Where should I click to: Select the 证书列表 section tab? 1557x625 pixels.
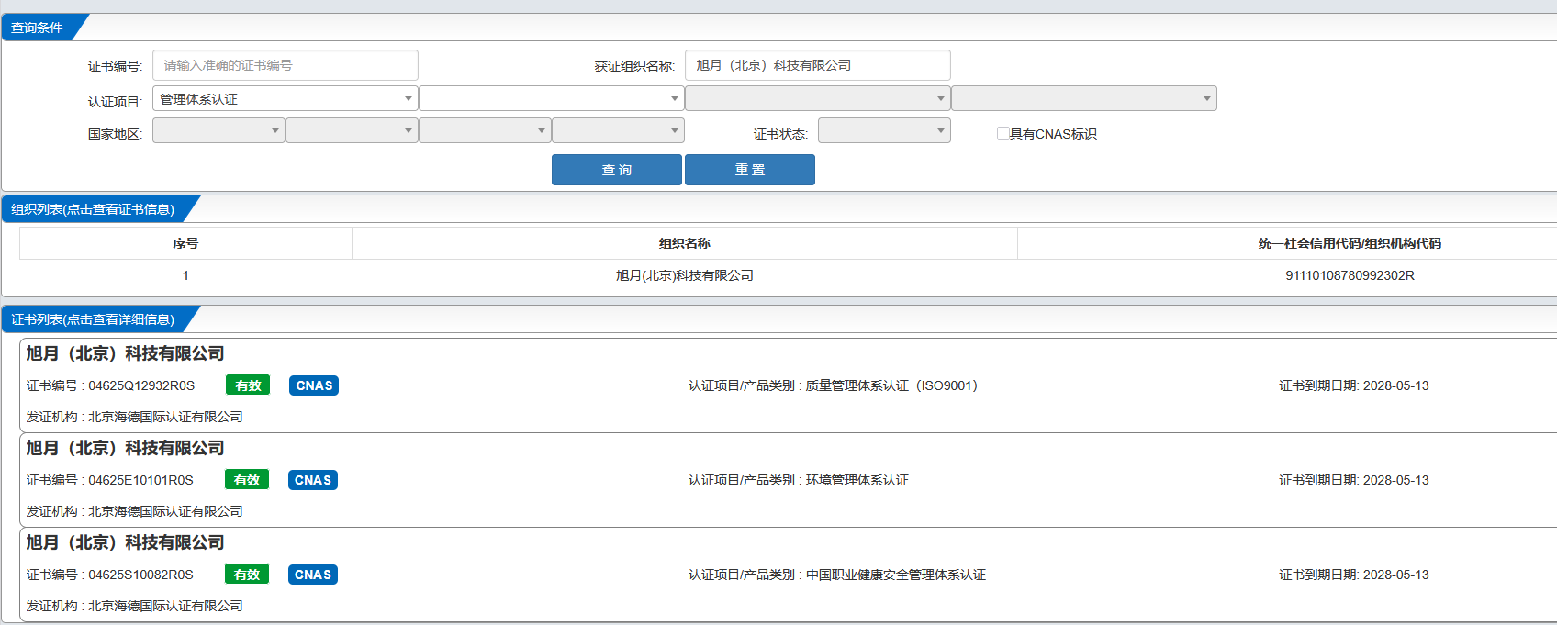[93, 319]
